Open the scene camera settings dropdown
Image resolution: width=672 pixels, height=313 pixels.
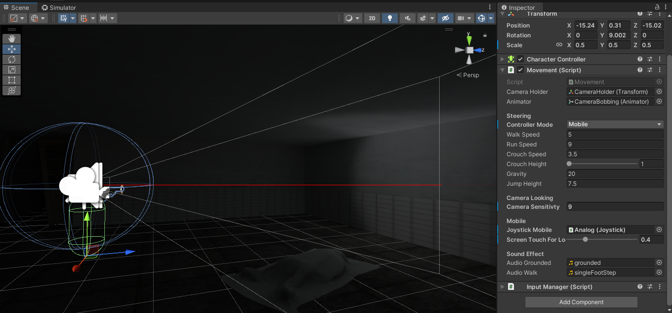pyautogui.click(x=464, y=18)
